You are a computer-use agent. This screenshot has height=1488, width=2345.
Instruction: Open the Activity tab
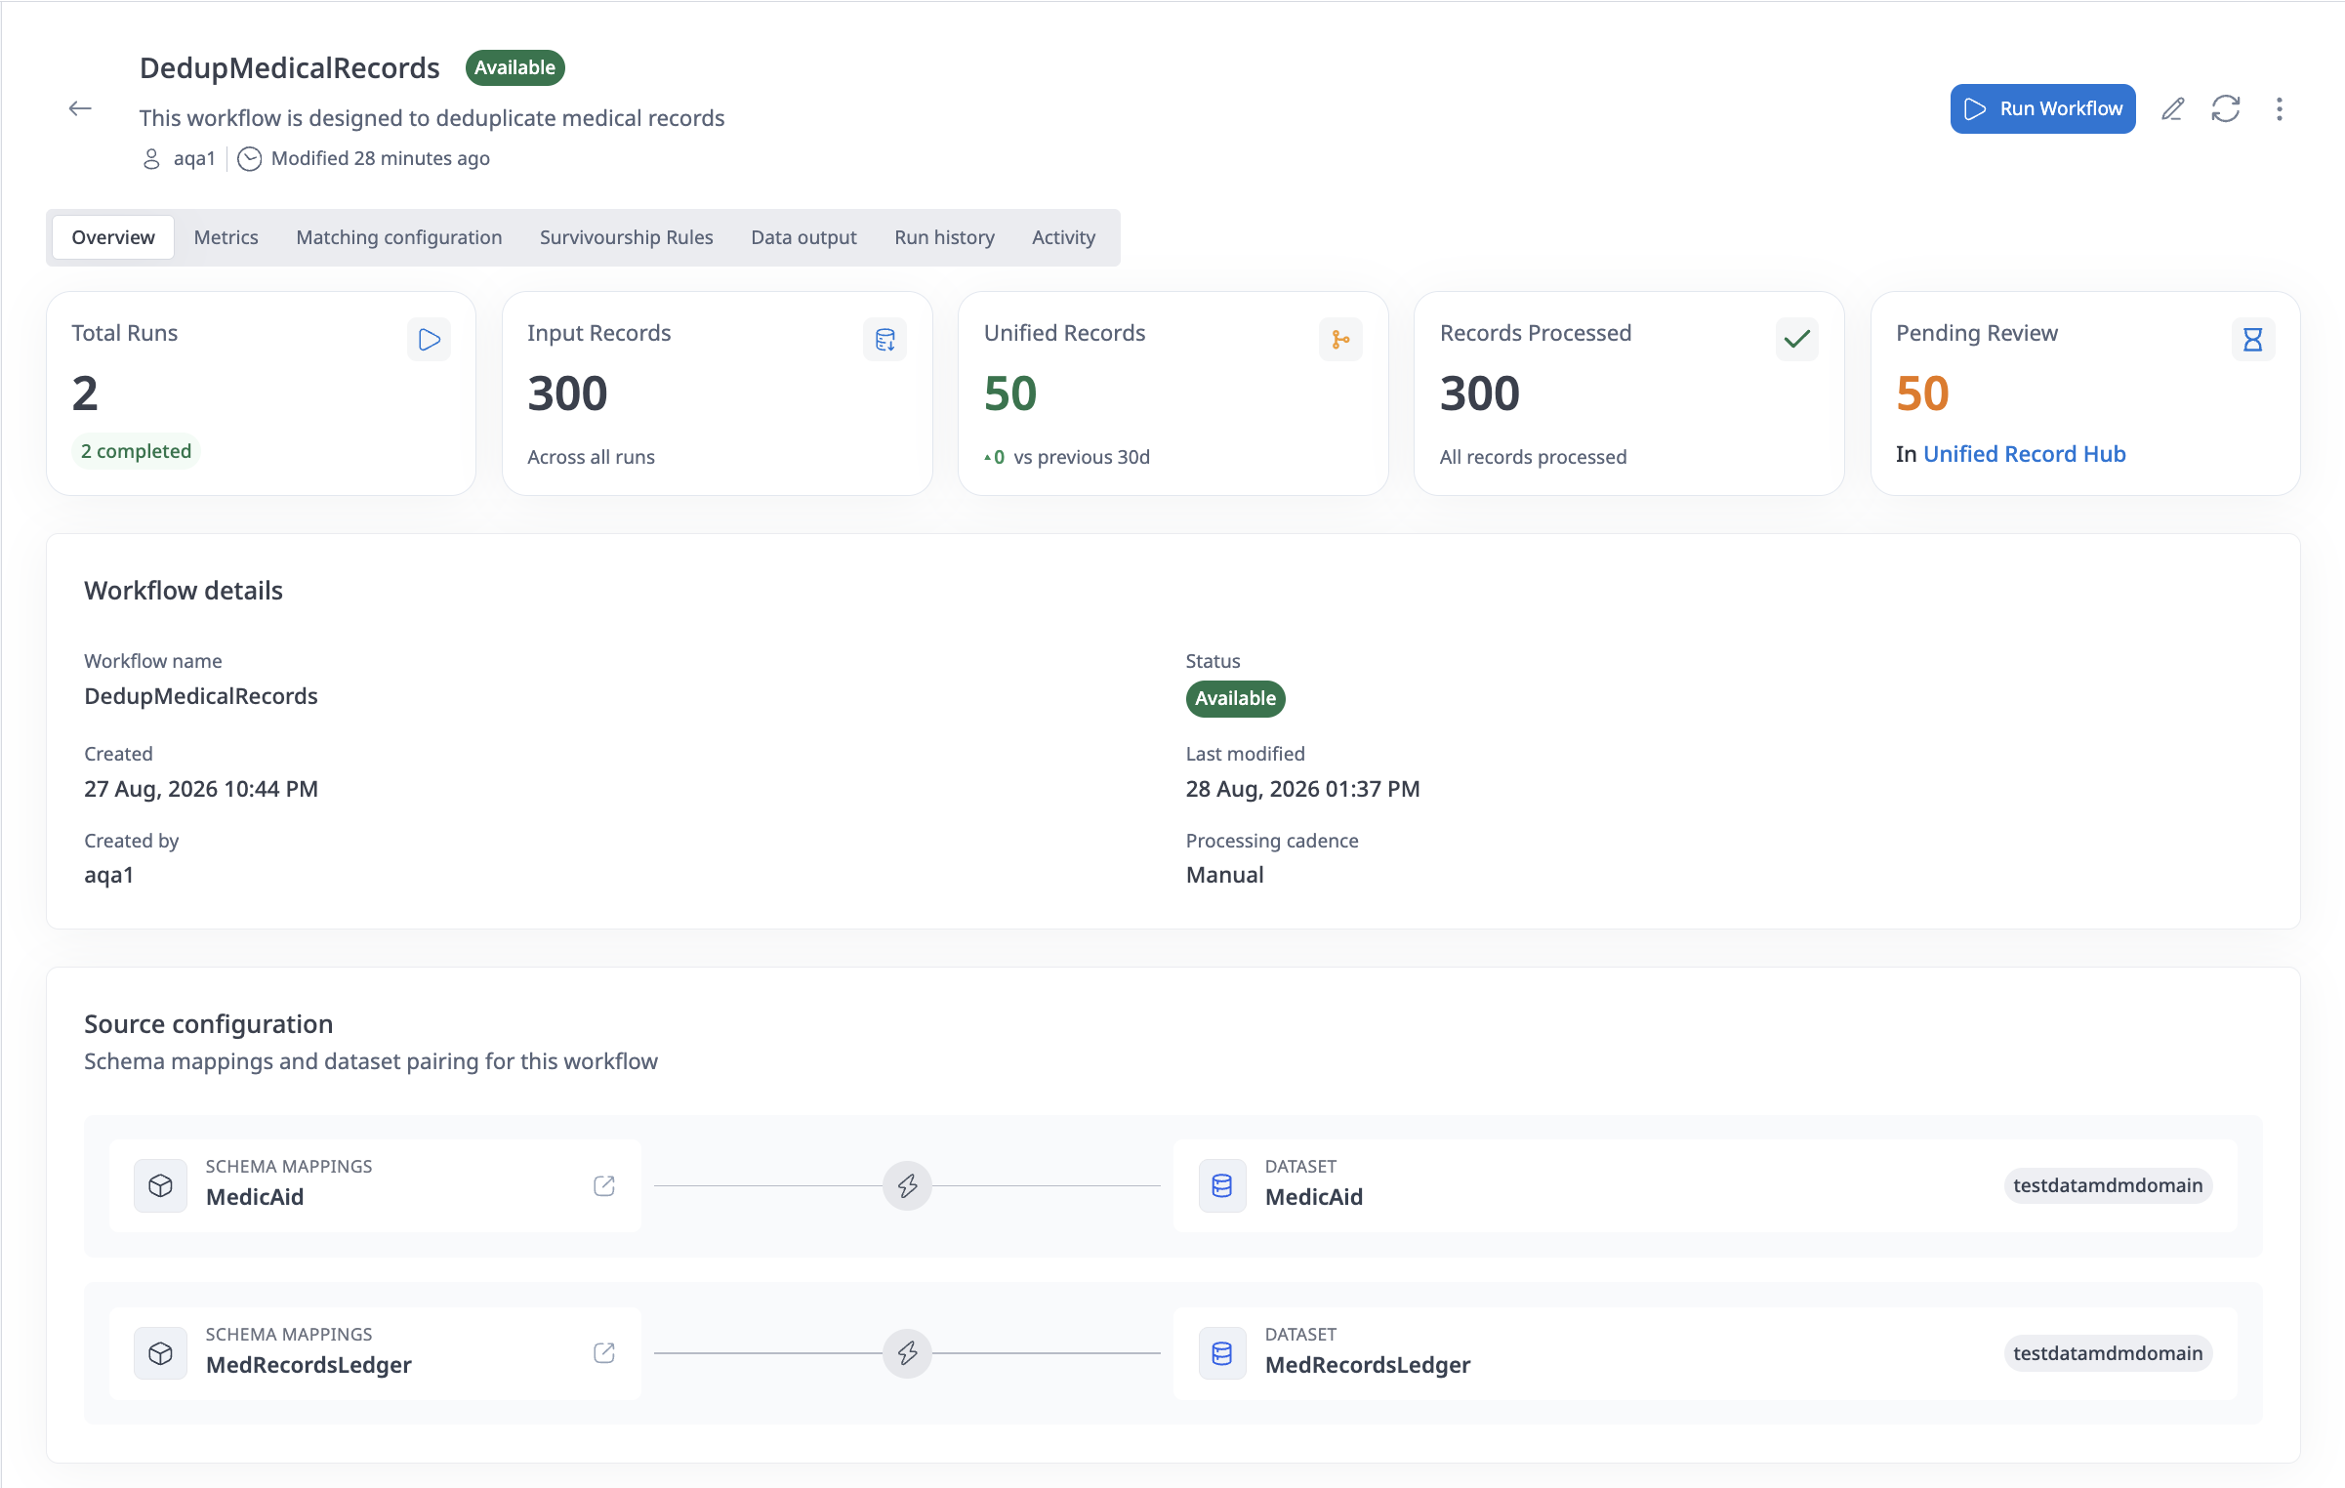click(x=1063, y=237)
